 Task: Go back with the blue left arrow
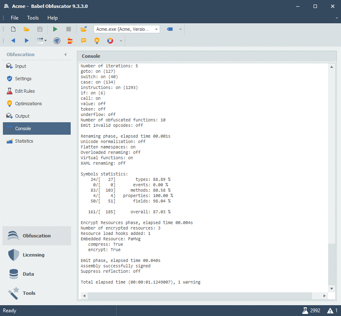(13, 40)
